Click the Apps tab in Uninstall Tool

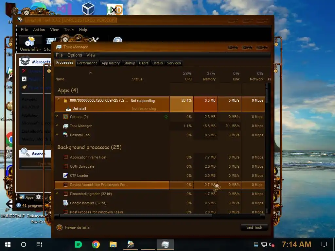coord(27,197)
